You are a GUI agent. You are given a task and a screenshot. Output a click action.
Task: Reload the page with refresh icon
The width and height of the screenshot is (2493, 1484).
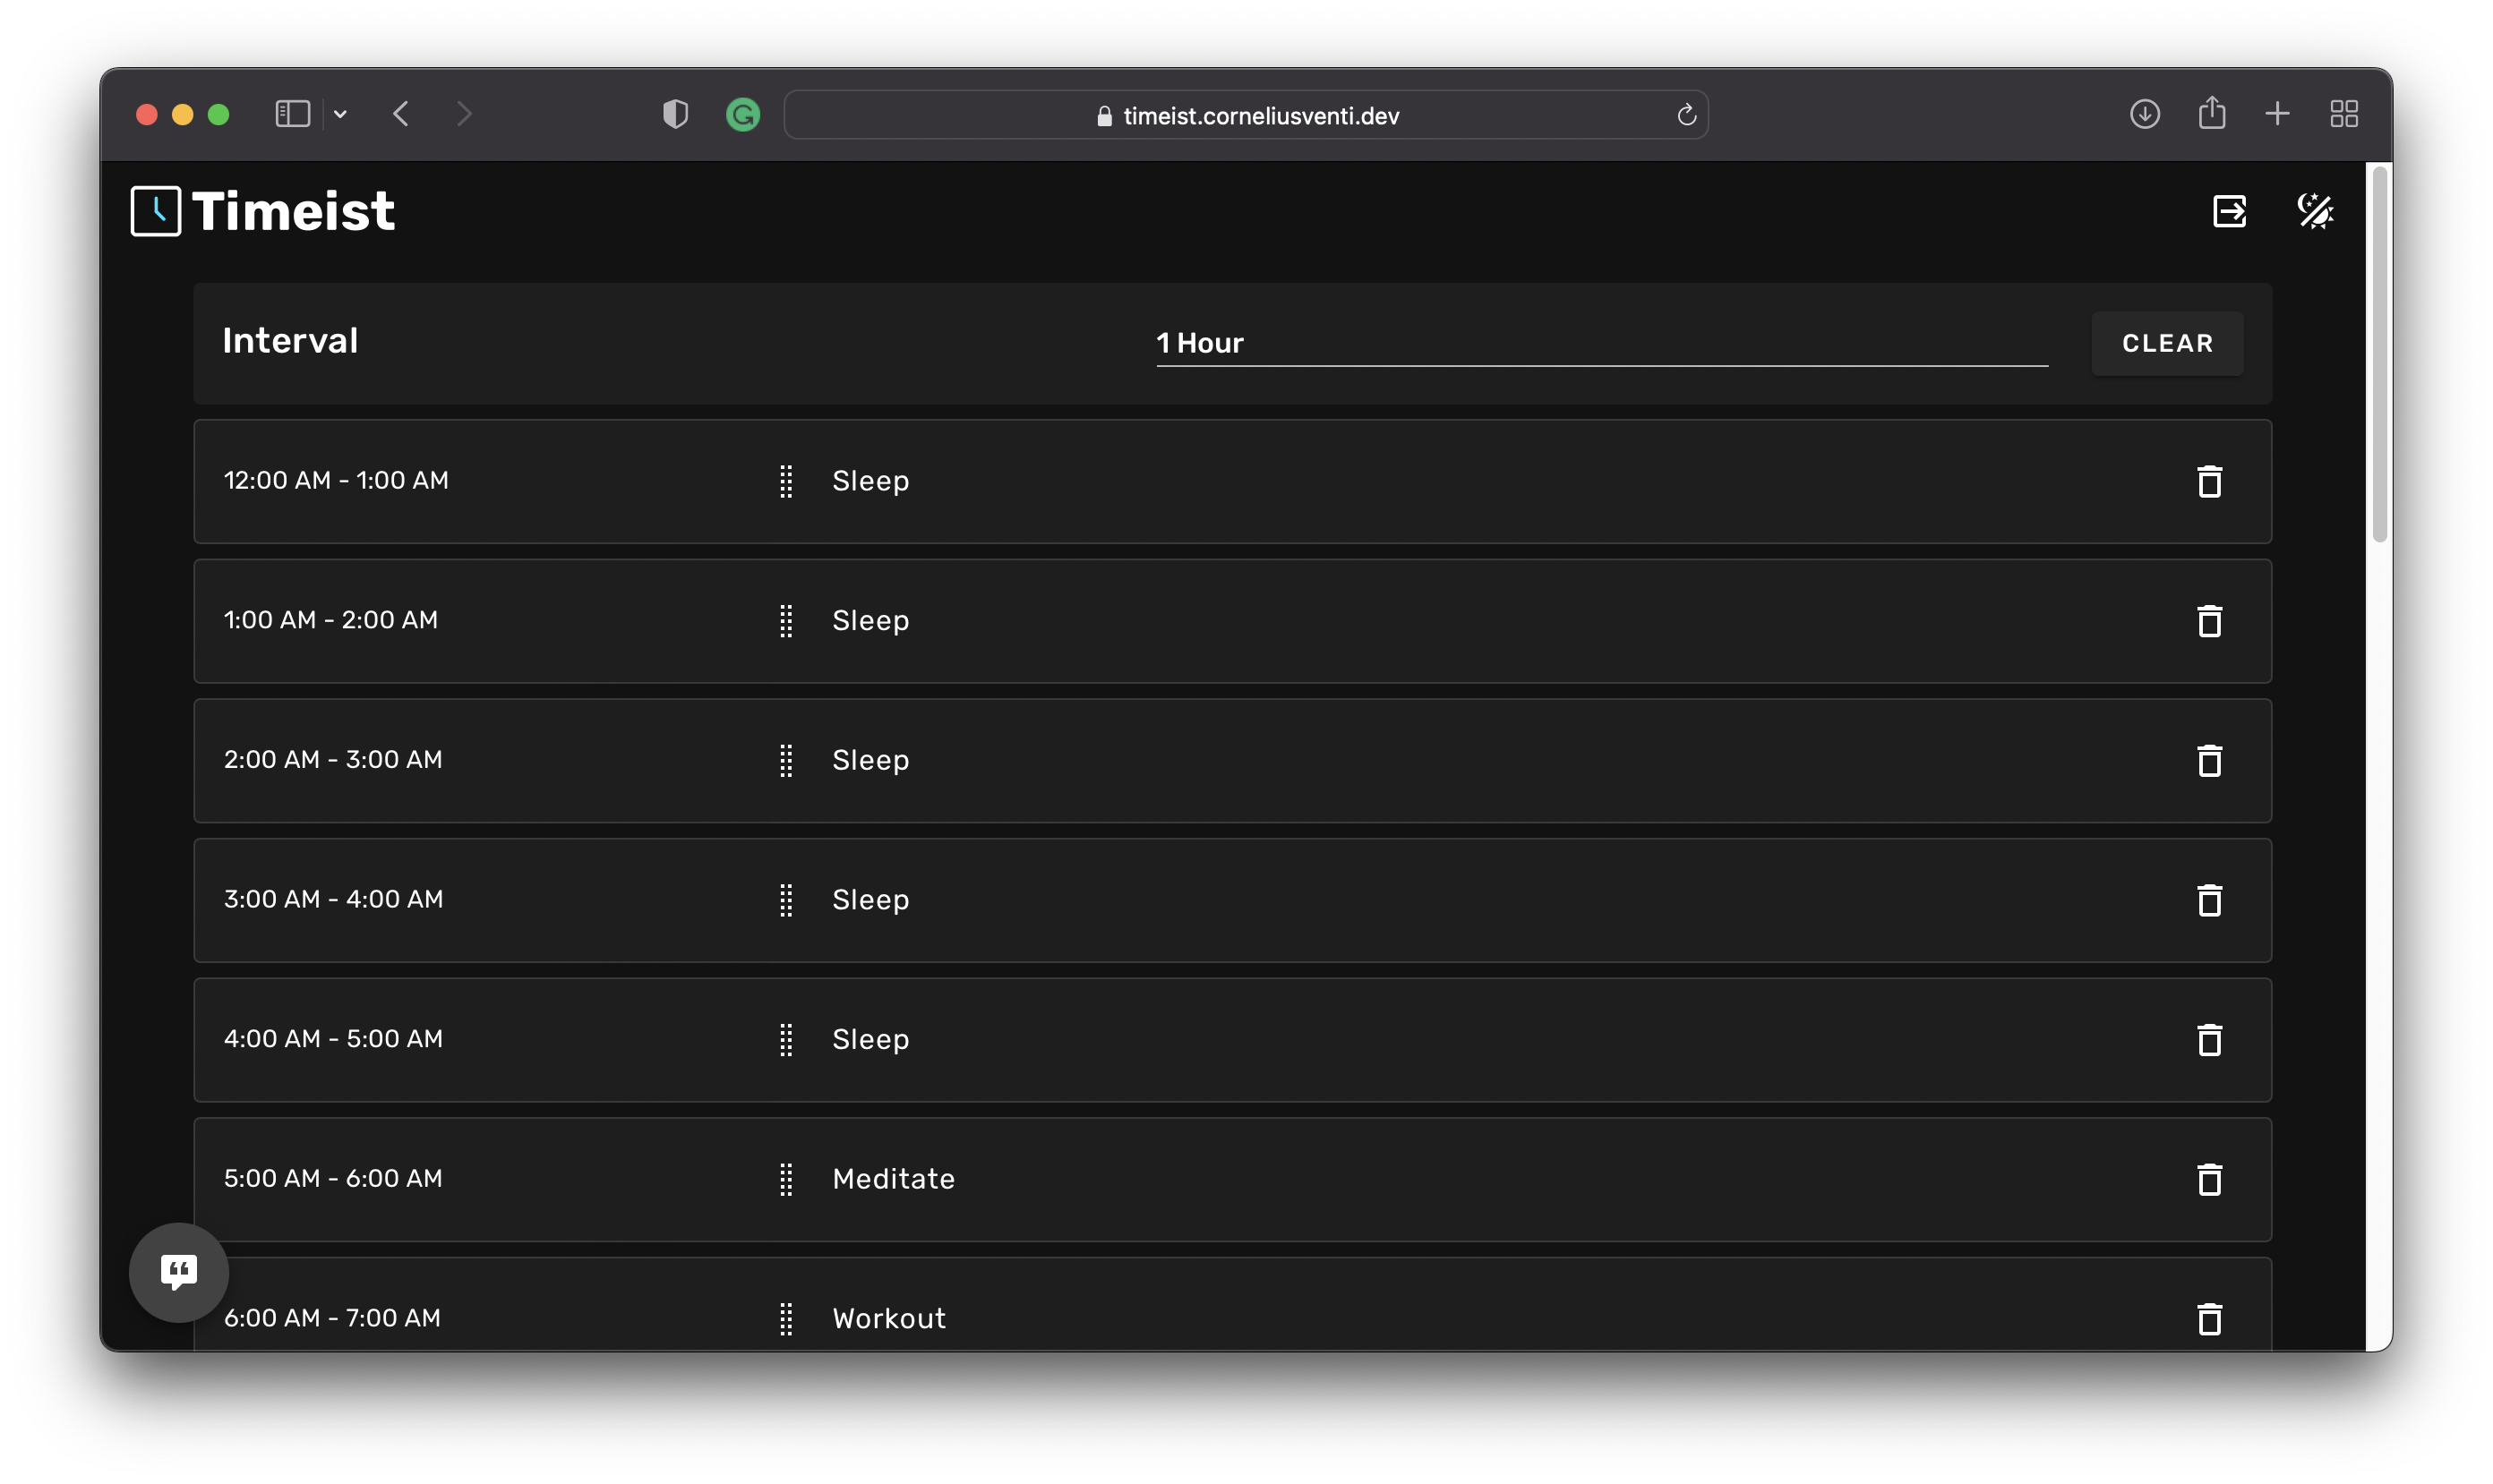[1687, 115]
